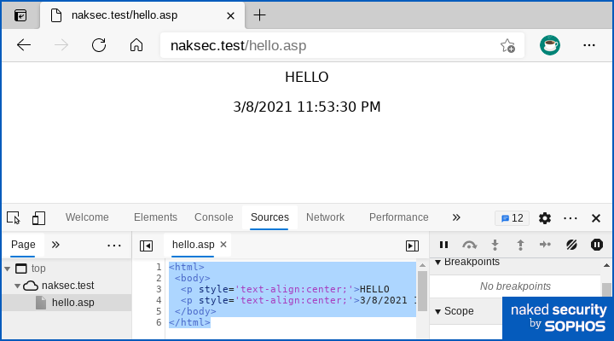Open the issues counter showing 12
Viewport: 614px width, 341px height.
click(x=512, y=217)
